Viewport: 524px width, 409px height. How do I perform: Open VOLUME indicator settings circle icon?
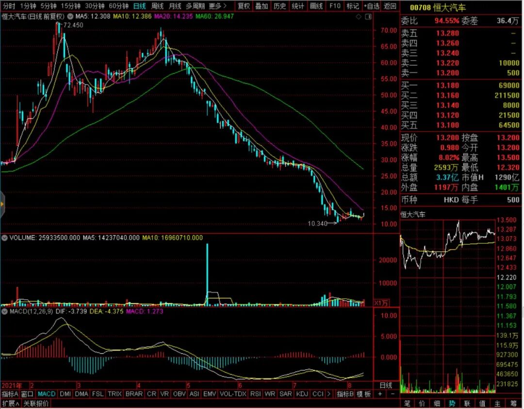tap(5, 238)
